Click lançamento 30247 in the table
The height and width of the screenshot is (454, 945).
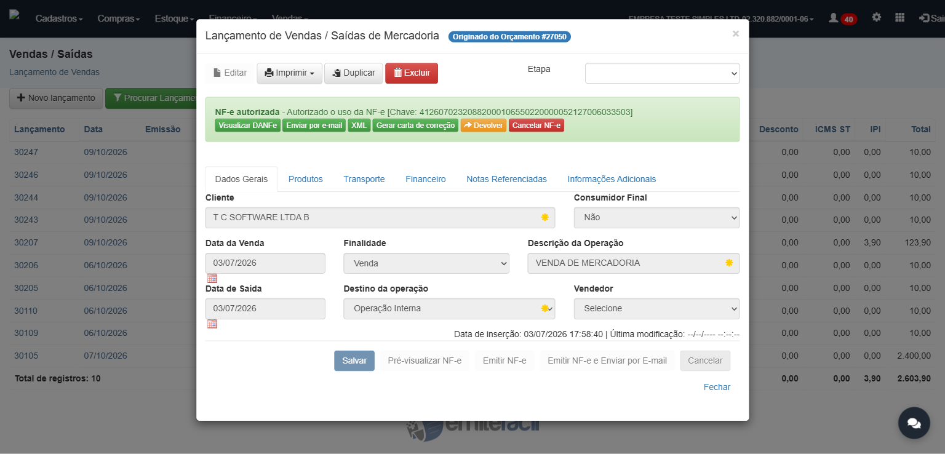(26, 152)
